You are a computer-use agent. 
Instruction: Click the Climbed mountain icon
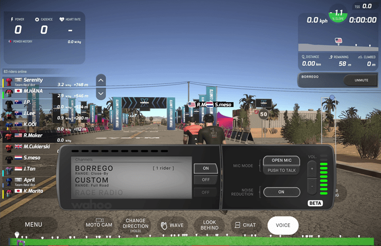pos(360,57)
